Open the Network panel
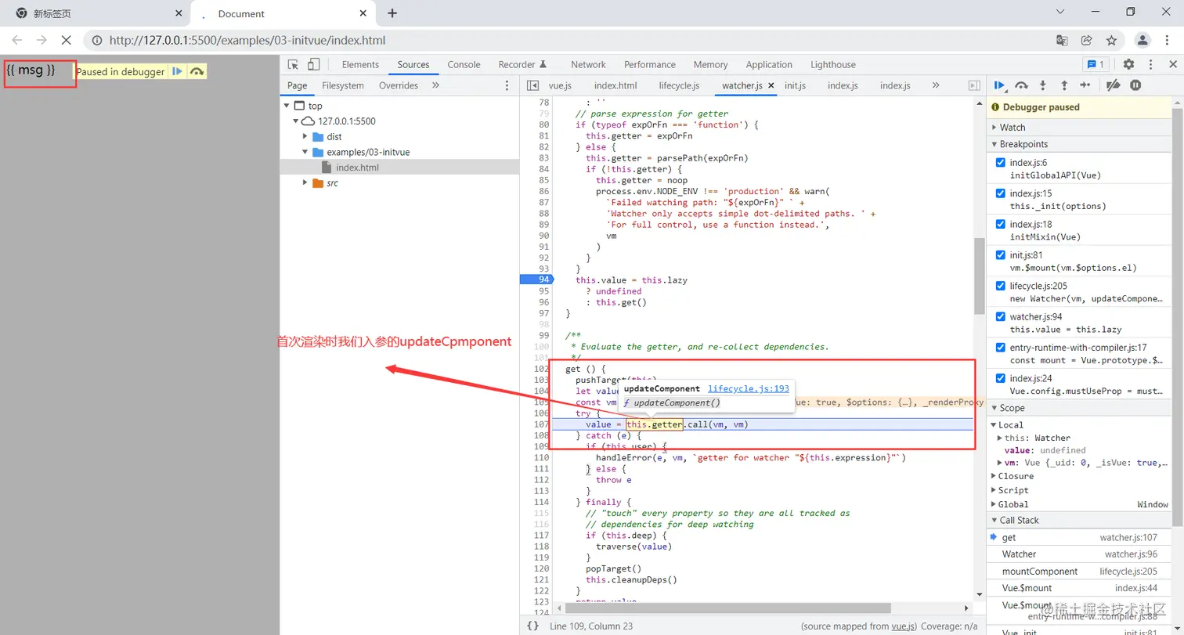This screenshot has height=635, width=1184. 588,65
